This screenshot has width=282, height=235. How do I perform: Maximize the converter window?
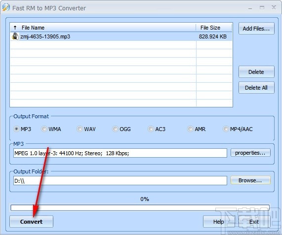tap(262, 7)
